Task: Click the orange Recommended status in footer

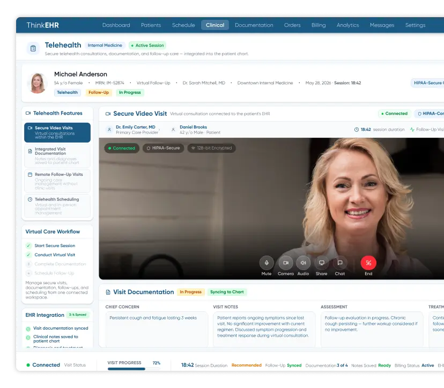Action: coord(246,365)
